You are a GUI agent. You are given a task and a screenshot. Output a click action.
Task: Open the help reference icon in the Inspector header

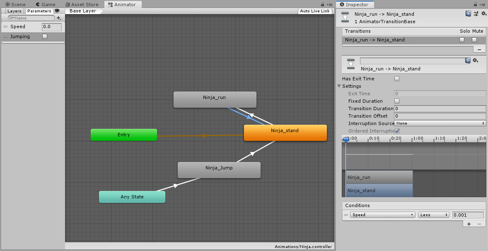pyautogui.click(x=468, y=14)
